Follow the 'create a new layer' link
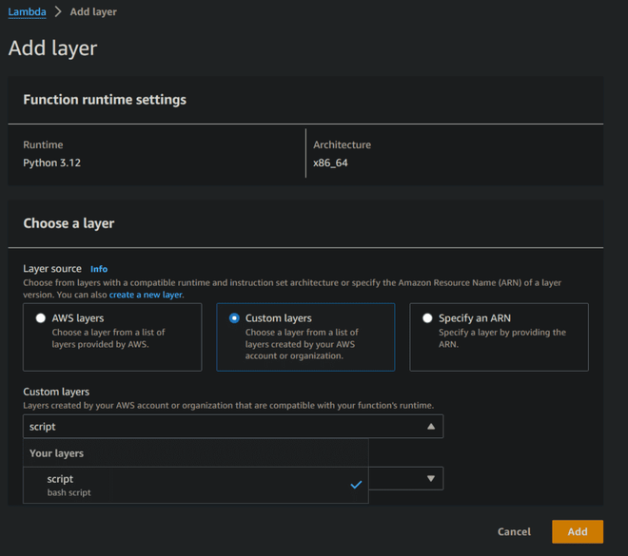This screenshot has height=556, width=628. click(x=146, y=295)
